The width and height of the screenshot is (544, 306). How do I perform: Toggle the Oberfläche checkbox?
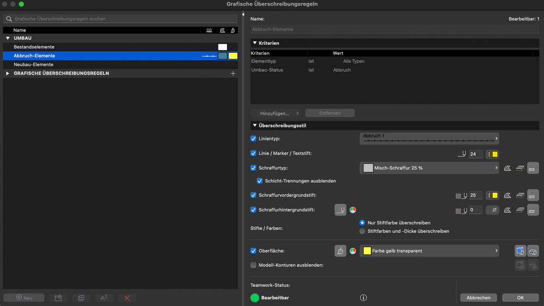pyautogui.click(x=253, y=251)
